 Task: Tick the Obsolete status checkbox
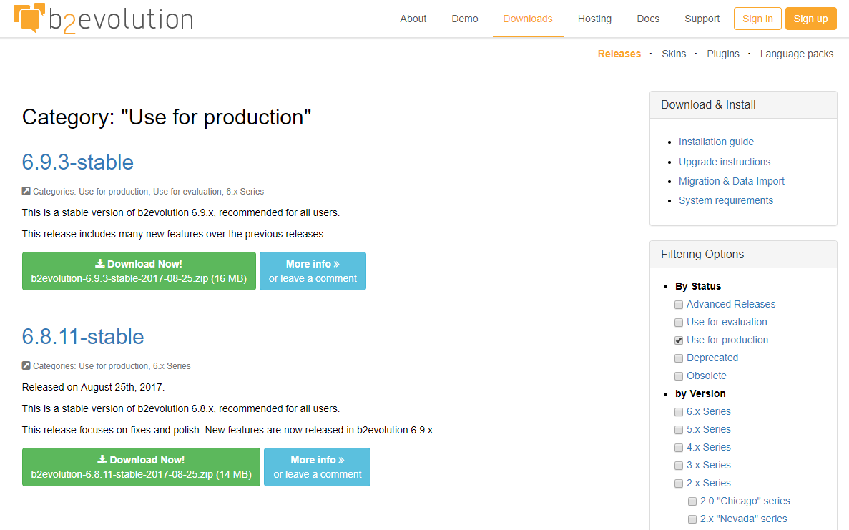pyautogui.click(x=679, y=376)
